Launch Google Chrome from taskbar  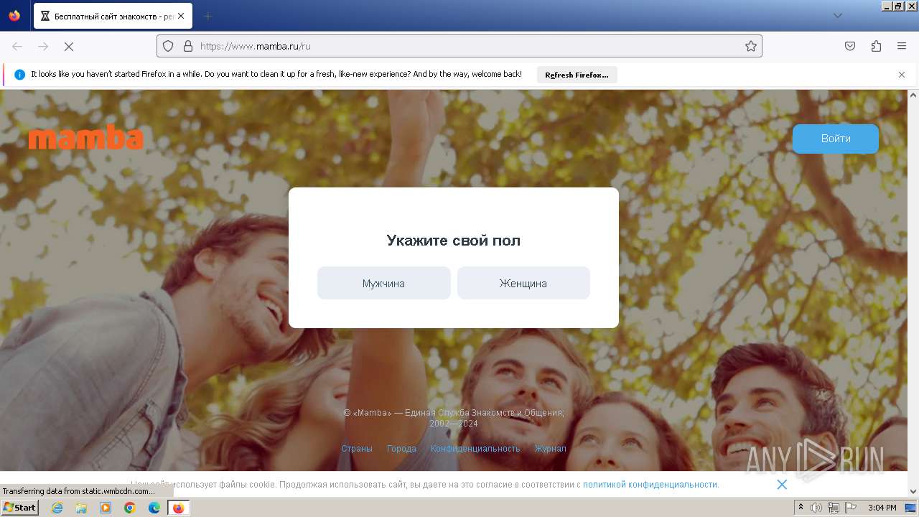click(130, 508)
